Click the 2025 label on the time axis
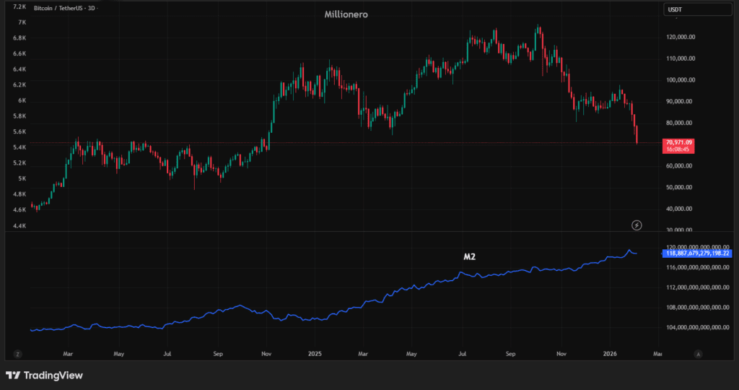739x390 pixels. pyautogui.click(x=314, y=354)
